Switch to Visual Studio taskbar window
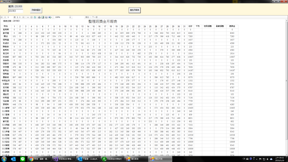The image size is (288, 162). click(63, 159)
